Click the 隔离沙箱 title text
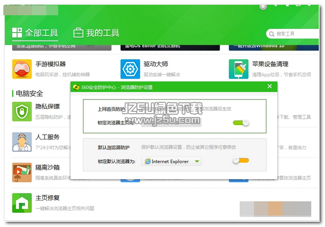 click(x=48, y=168)
